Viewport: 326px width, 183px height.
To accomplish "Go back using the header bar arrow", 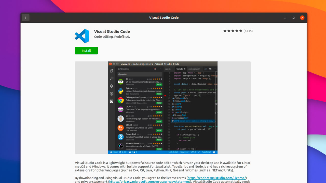I will coord(26,18).
